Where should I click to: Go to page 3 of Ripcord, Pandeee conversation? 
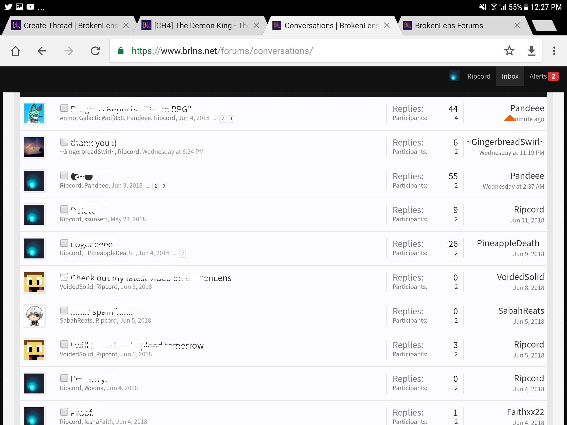click(x=164, y=186)
